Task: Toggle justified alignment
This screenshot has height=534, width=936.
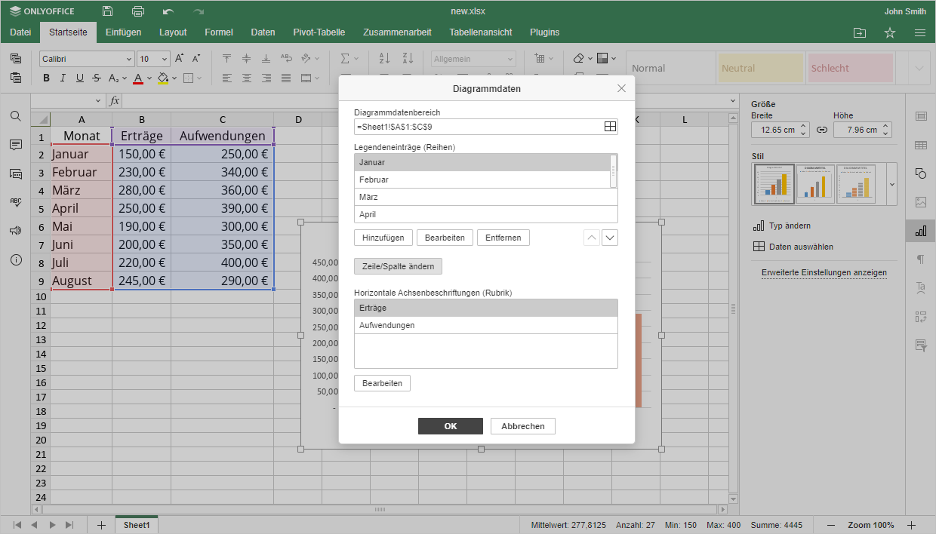Action: (x=286, y=78)
